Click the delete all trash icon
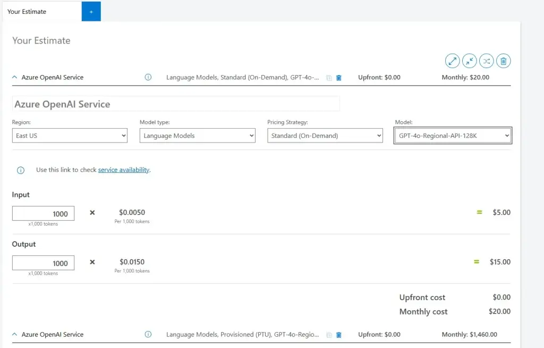The image size is (544, 348). click(x=504, y=61)
